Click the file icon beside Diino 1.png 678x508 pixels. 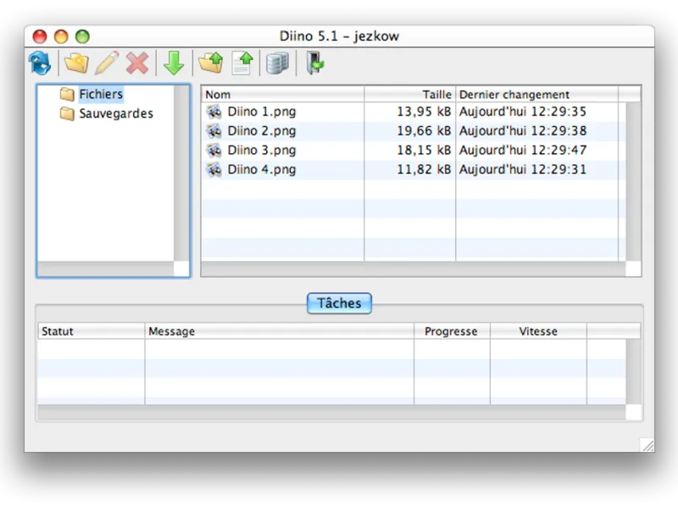tap(214, 112)
